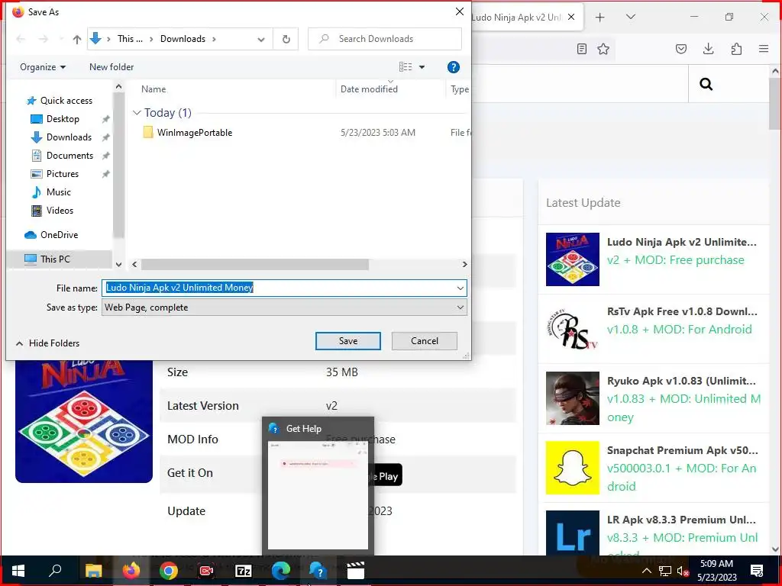Switch to the Ludo Ninja Apk browser tab

pyautogui.click(x=516, y=18)
